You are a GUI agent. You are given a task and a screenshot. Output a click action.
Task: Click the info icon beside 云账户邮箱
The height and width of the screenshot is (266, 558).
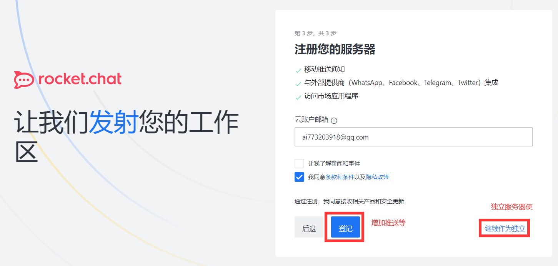(x=334, y=120)
